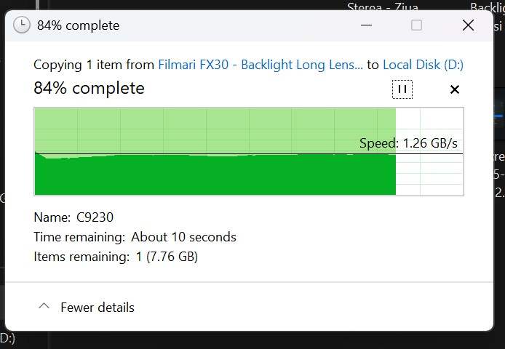Close the copy progress window

click(x=468, y=25)
